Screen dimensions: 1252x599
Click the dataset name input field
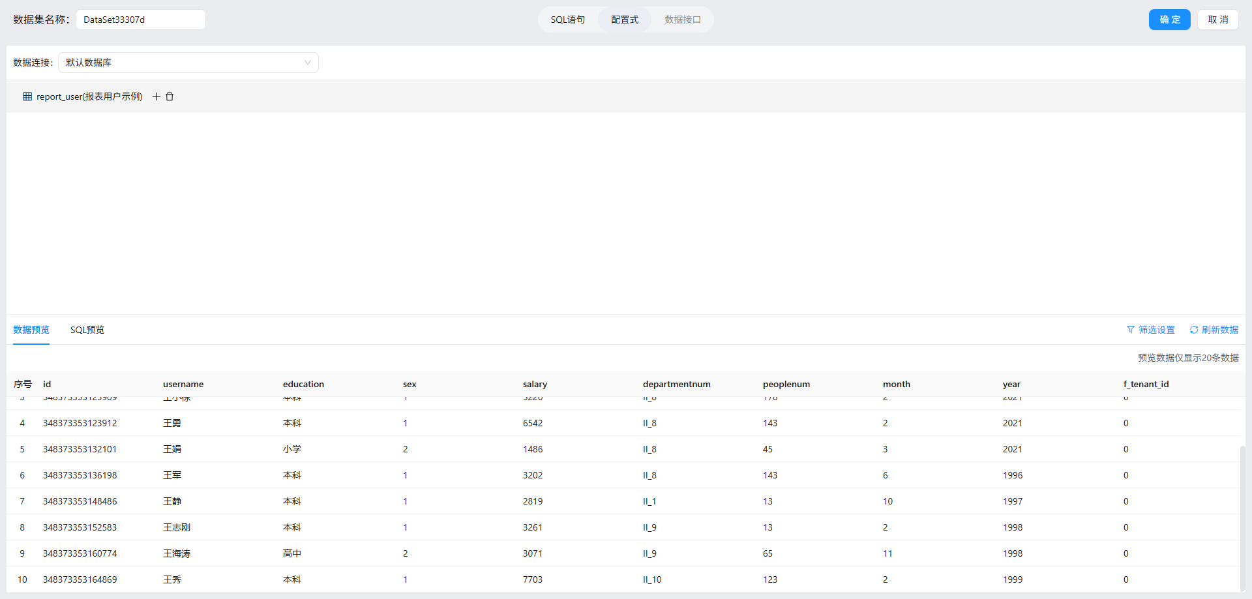point(141,20)
